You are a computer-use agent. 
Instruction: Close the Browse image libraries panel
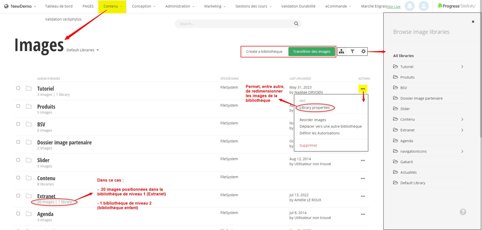473,22
